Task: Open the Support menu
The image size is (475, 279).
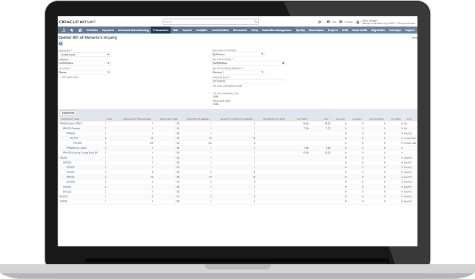Action: click(410, 30)
